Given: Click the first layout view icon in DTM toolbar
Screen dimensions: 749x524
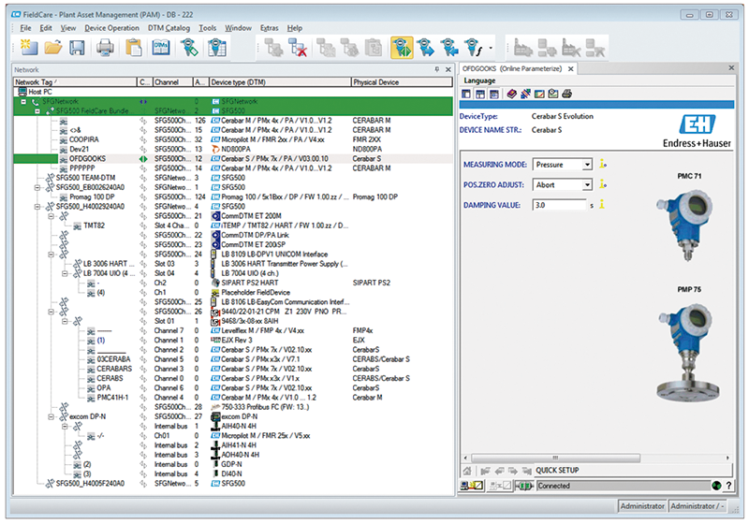Looking at the screenshot, I should click(x=466, y=94).
